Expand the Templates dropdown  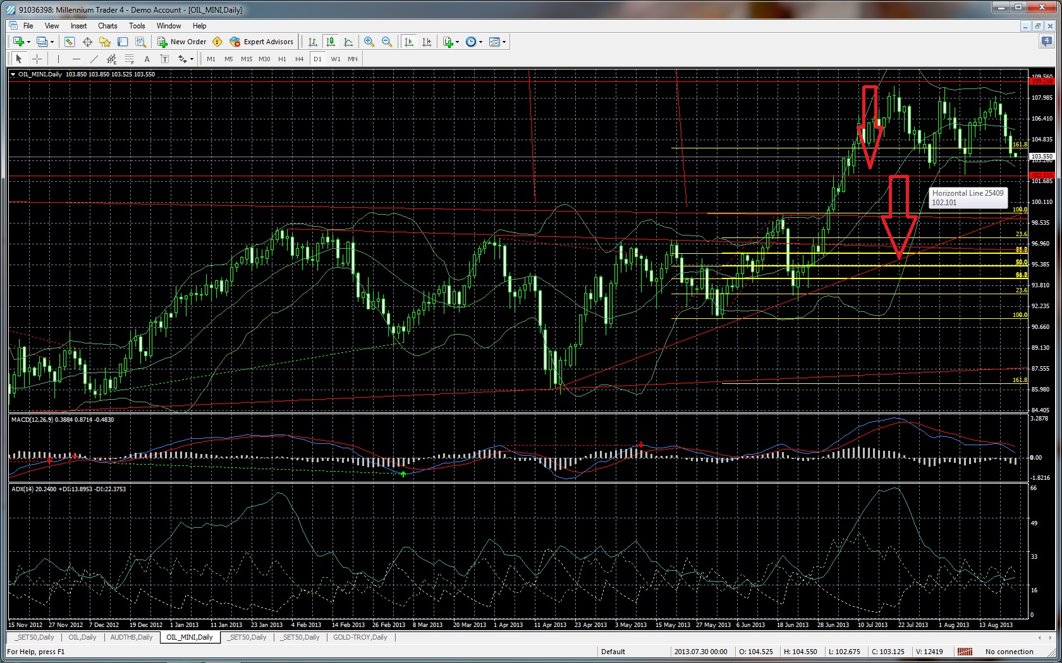pos(498,42)
